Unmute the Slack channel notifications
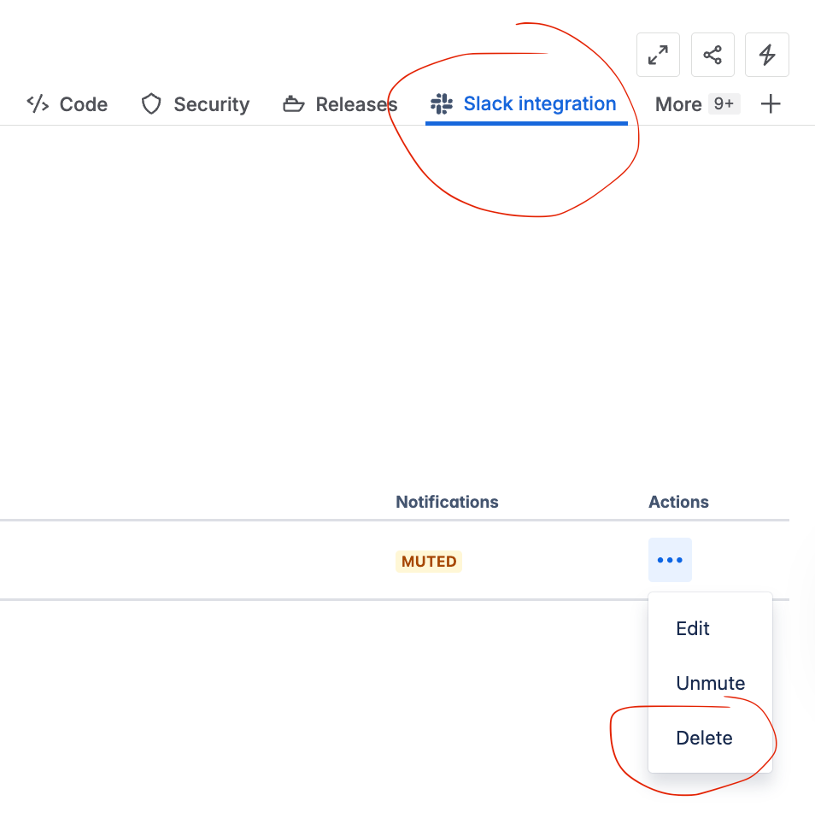The image size is (815, 836). [710, 682]
